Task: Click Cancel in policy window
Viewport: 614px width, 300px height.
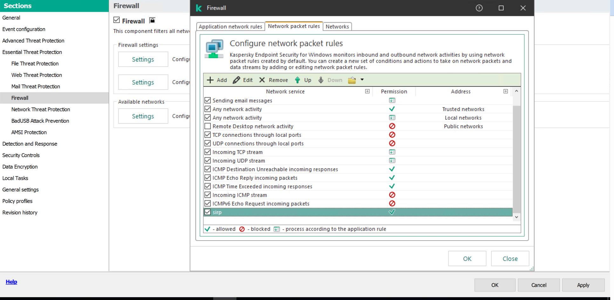Action: coord(539,285)
